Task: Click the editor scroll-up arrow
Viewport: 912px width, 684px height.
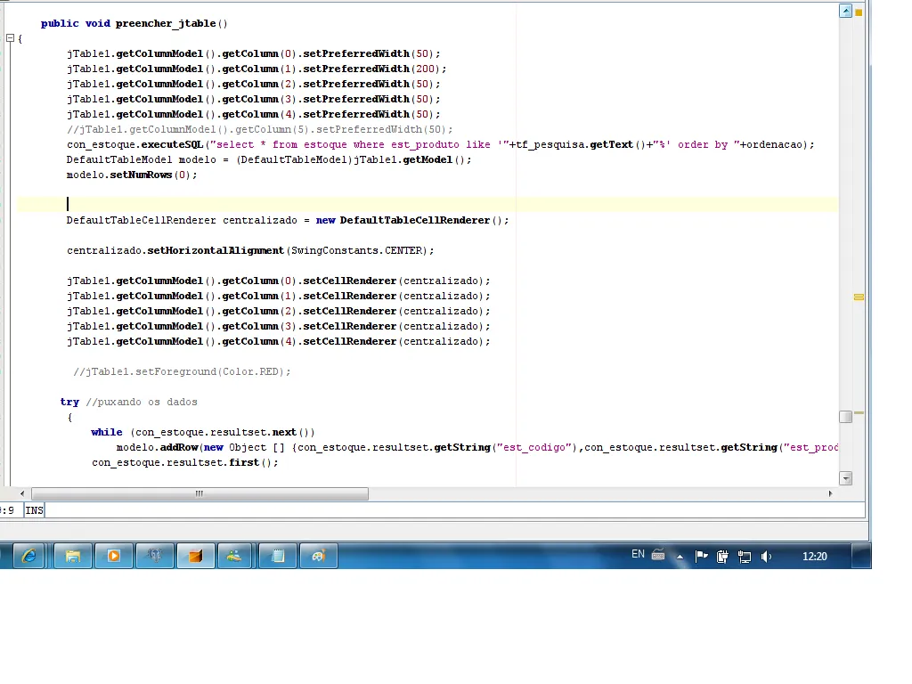Action: (x=846, y=11)
